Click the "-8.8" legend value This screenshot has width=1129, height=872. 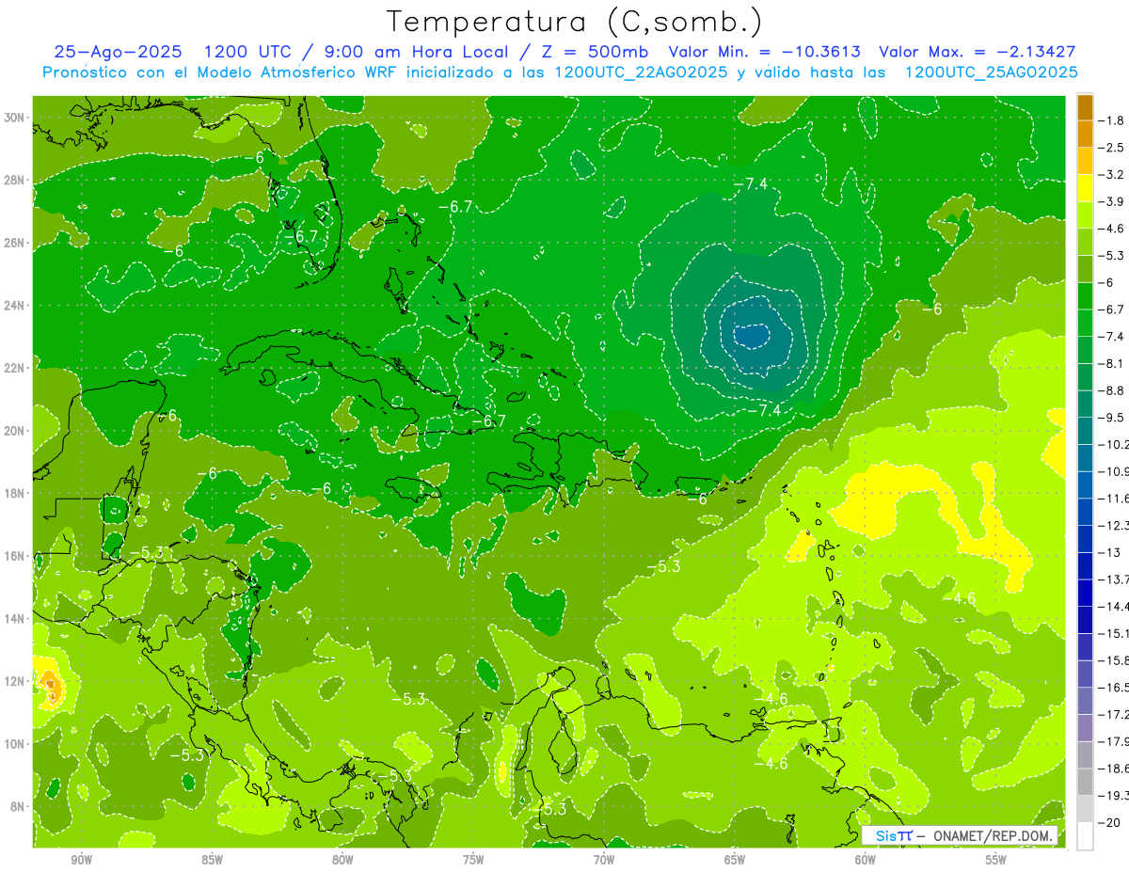click(1111, 390)
